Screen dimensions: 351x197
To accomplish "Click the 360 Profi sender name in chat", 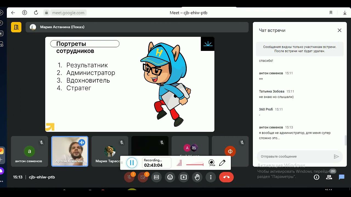I will coord(266,109).
